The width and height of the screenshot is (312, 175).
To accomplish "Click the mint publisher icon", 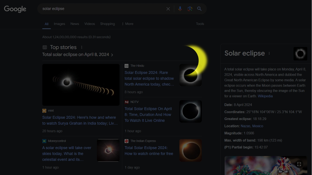I will (44, 110).
